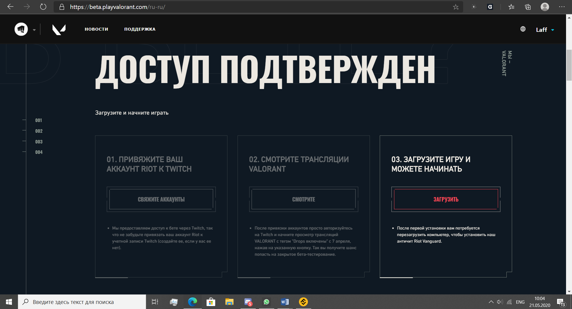Click the red ЗАГРУЗИТЬ button
Image resolution: width=572 pixels, height=309 pixels.
446,199
